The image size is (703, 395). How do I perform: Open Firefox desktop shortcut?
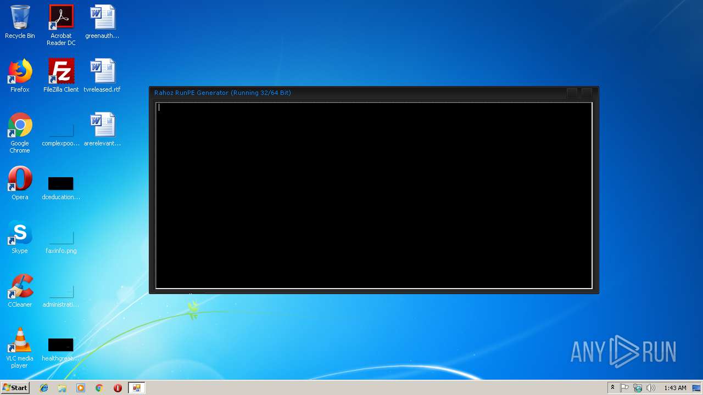[x=20, y=76]
